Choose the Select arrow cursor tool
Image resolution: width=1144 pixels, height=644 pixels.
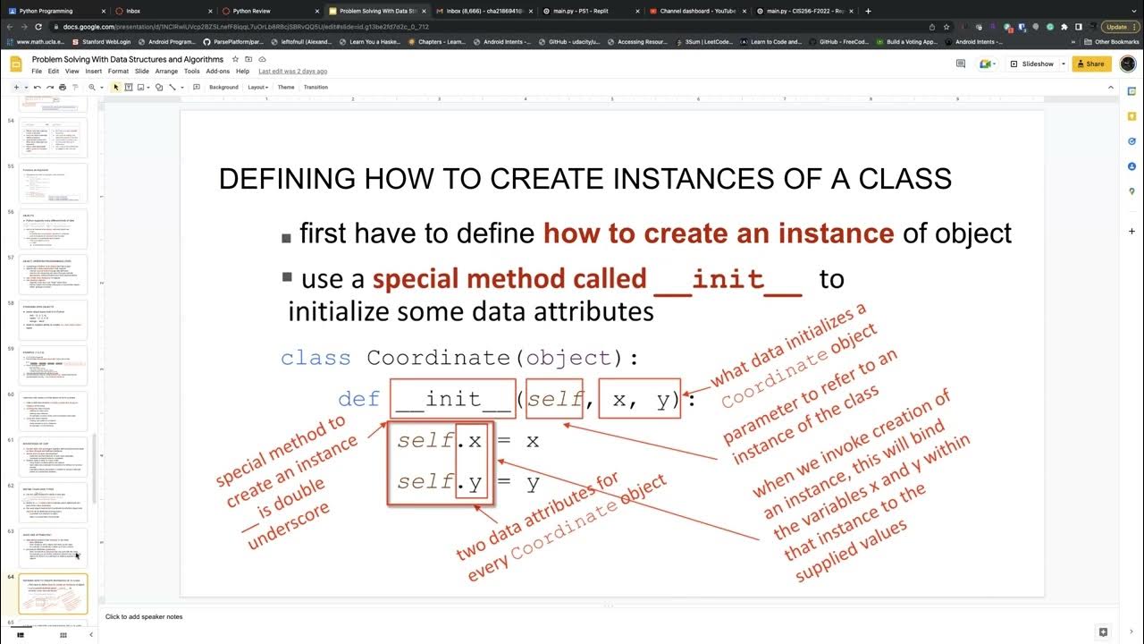(116, 87)
